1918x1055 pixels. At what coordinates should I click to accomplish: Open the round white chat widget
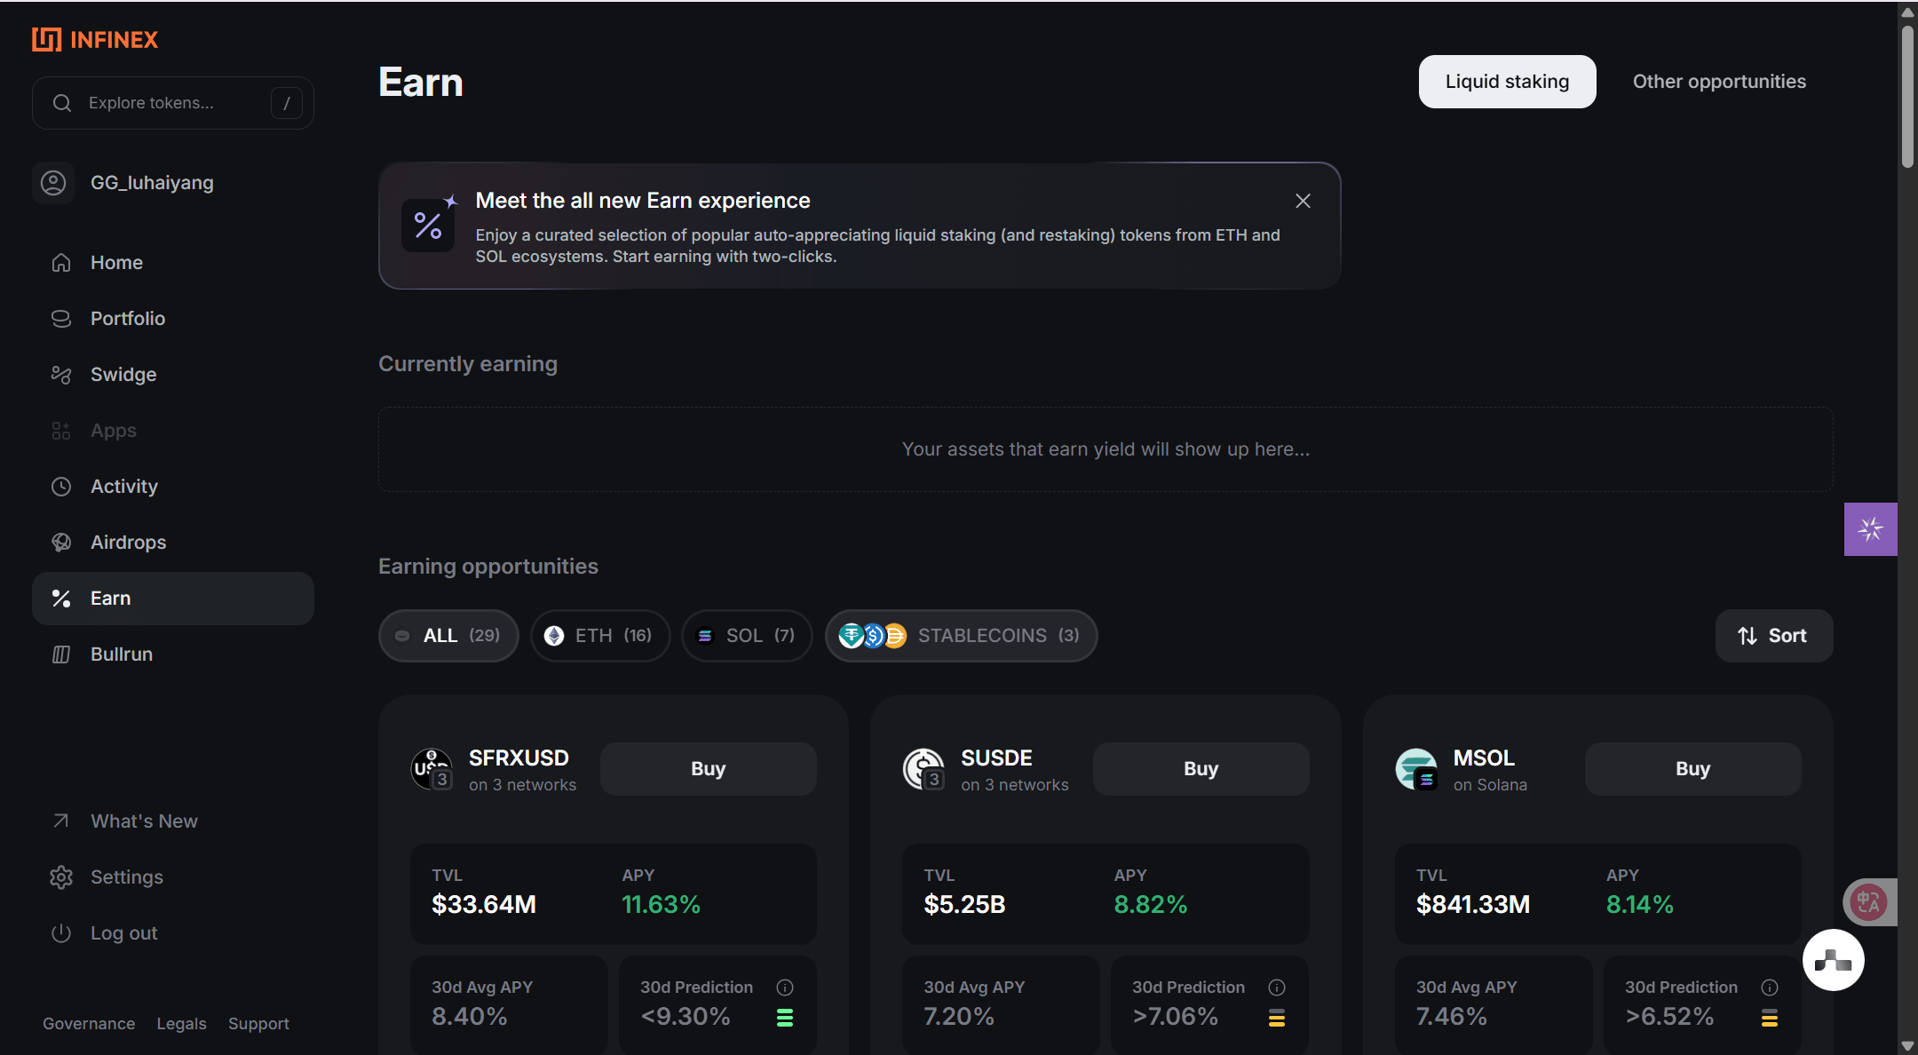point(1834,960)
